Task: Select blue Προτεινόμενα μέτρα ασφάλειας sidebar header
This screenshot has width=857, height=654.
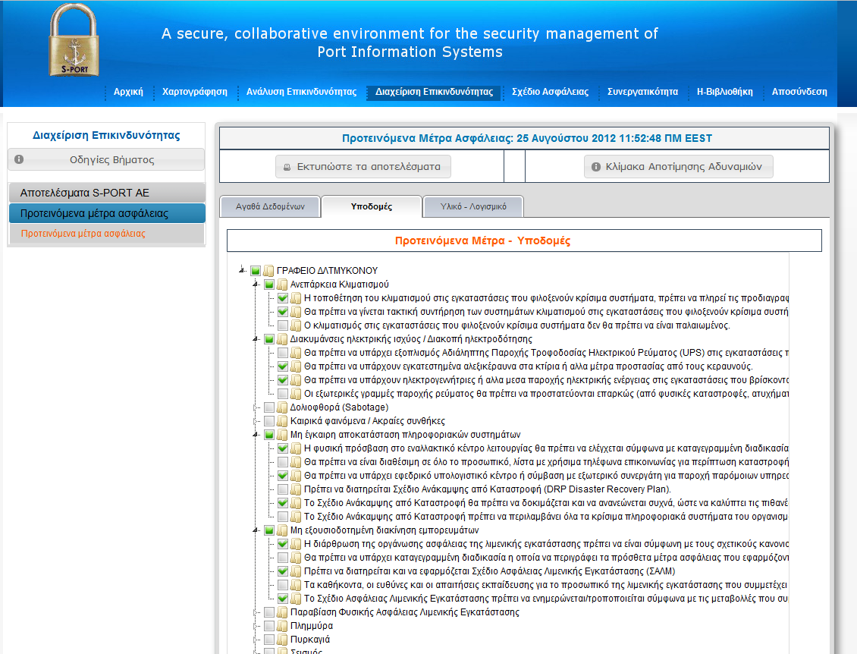Action: [x=107, y=213]
